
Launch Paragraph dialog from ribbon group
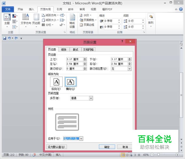tap(144, 32)
